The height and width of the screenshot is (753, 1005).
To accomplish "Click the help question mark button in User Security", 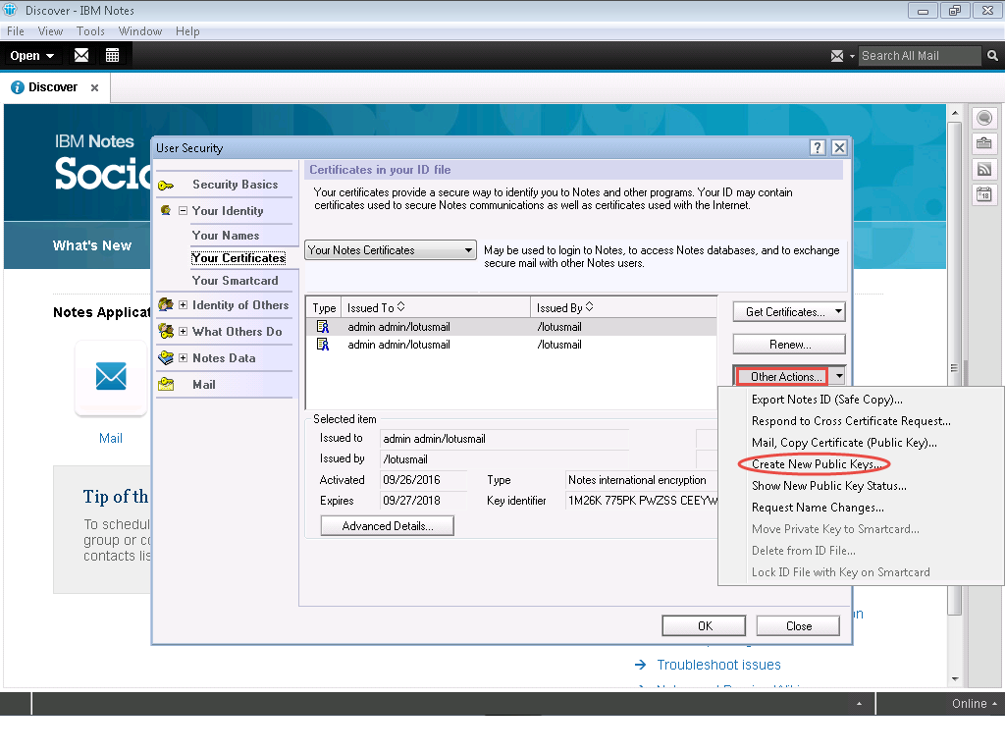I will tap(818, 148).
